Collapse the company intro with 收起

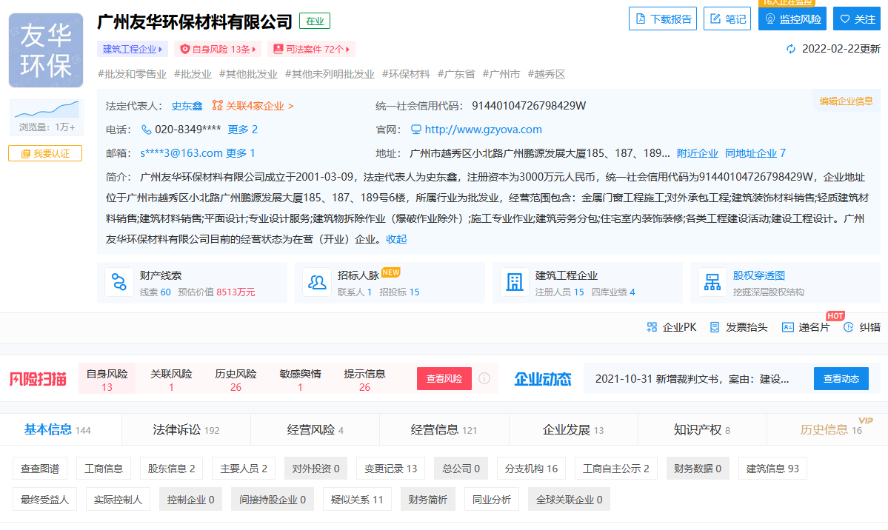396,239
